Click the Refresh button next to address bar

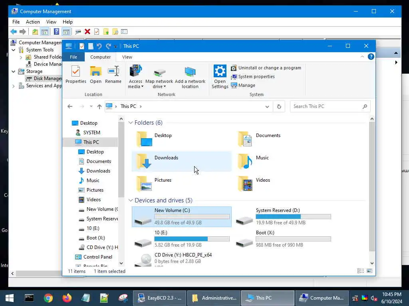pyautogui.click(x=279, y=106)
